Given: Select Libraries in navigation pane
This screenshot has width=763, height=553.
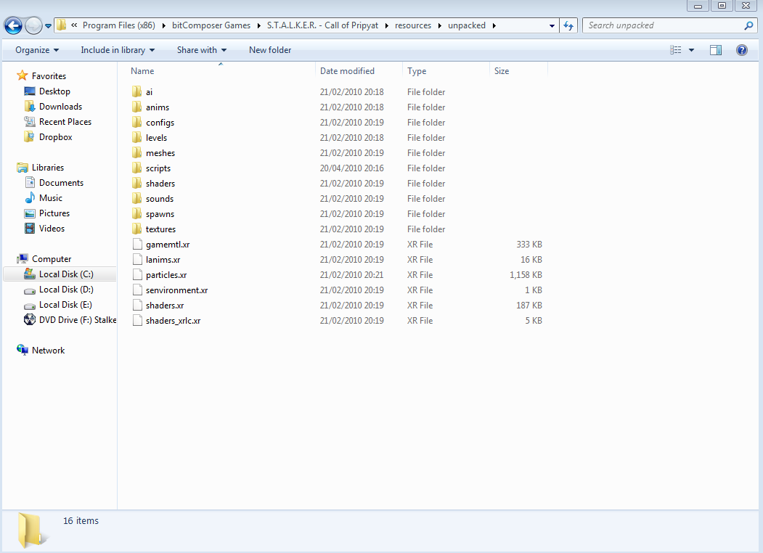Looking at the screenshot, I should (x=48, y=168).
